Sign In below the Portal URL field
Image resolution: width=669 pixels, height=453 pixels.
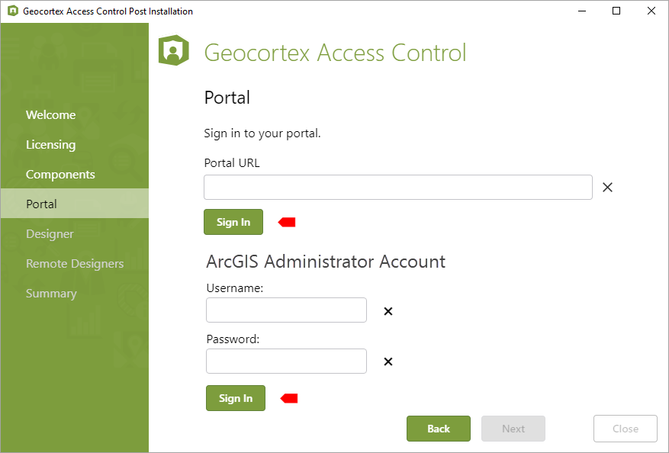(233, 222)
